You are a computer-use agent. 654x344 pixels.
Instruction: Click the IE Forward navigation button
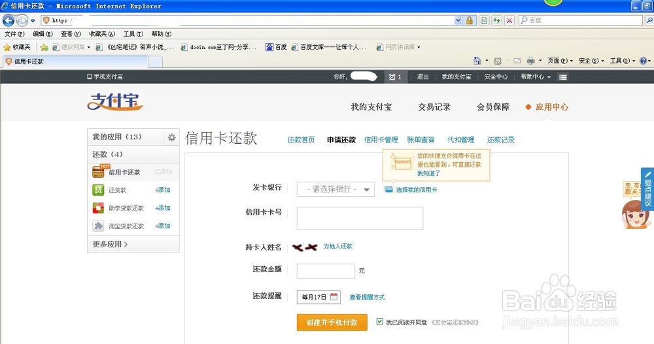pyautogui.click(x=22, y=20)
